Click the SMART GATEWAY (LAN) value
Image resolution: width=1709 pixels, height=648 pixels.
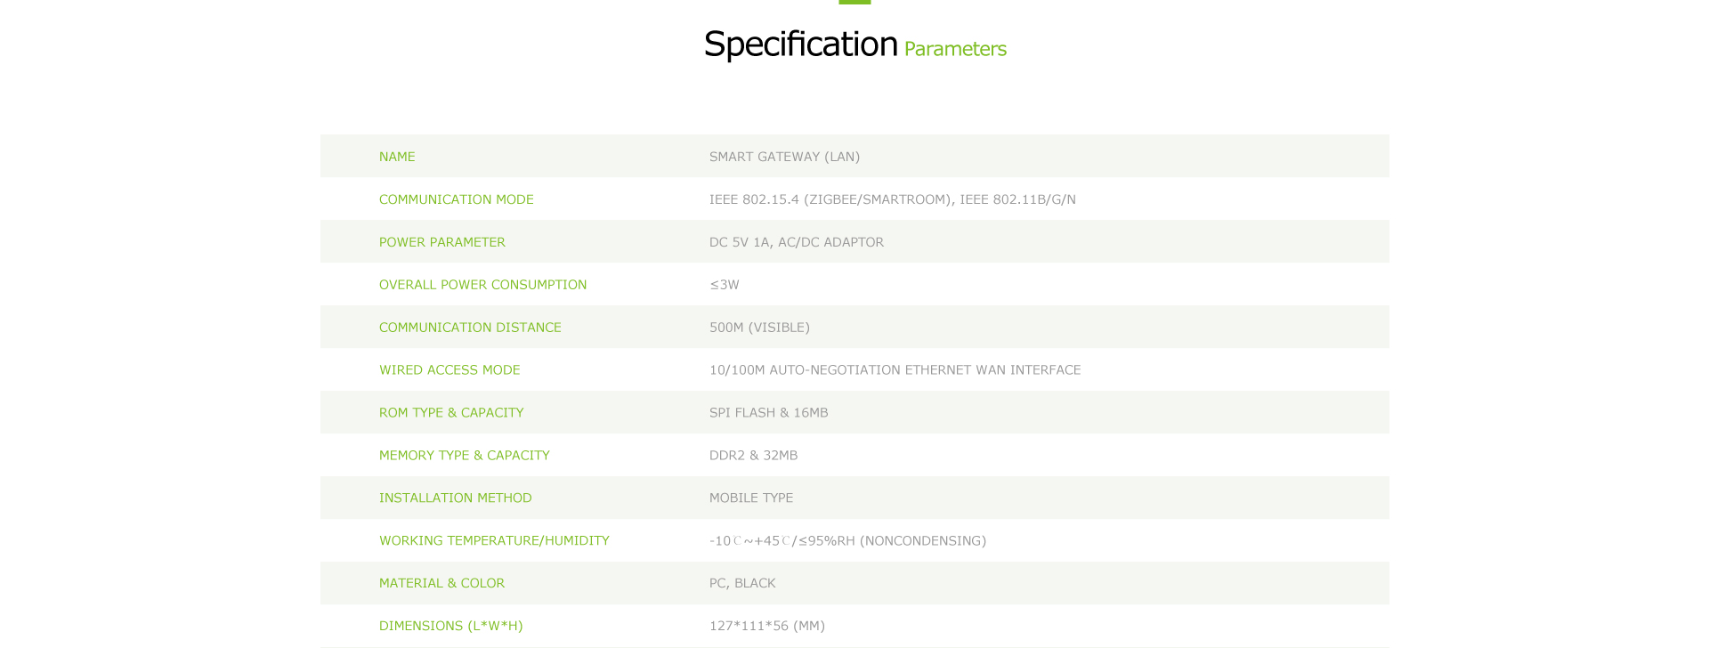784,157
